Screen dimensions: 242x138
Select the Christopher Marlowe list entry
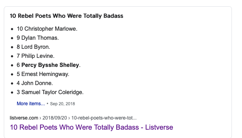click(x=47, y=29)
